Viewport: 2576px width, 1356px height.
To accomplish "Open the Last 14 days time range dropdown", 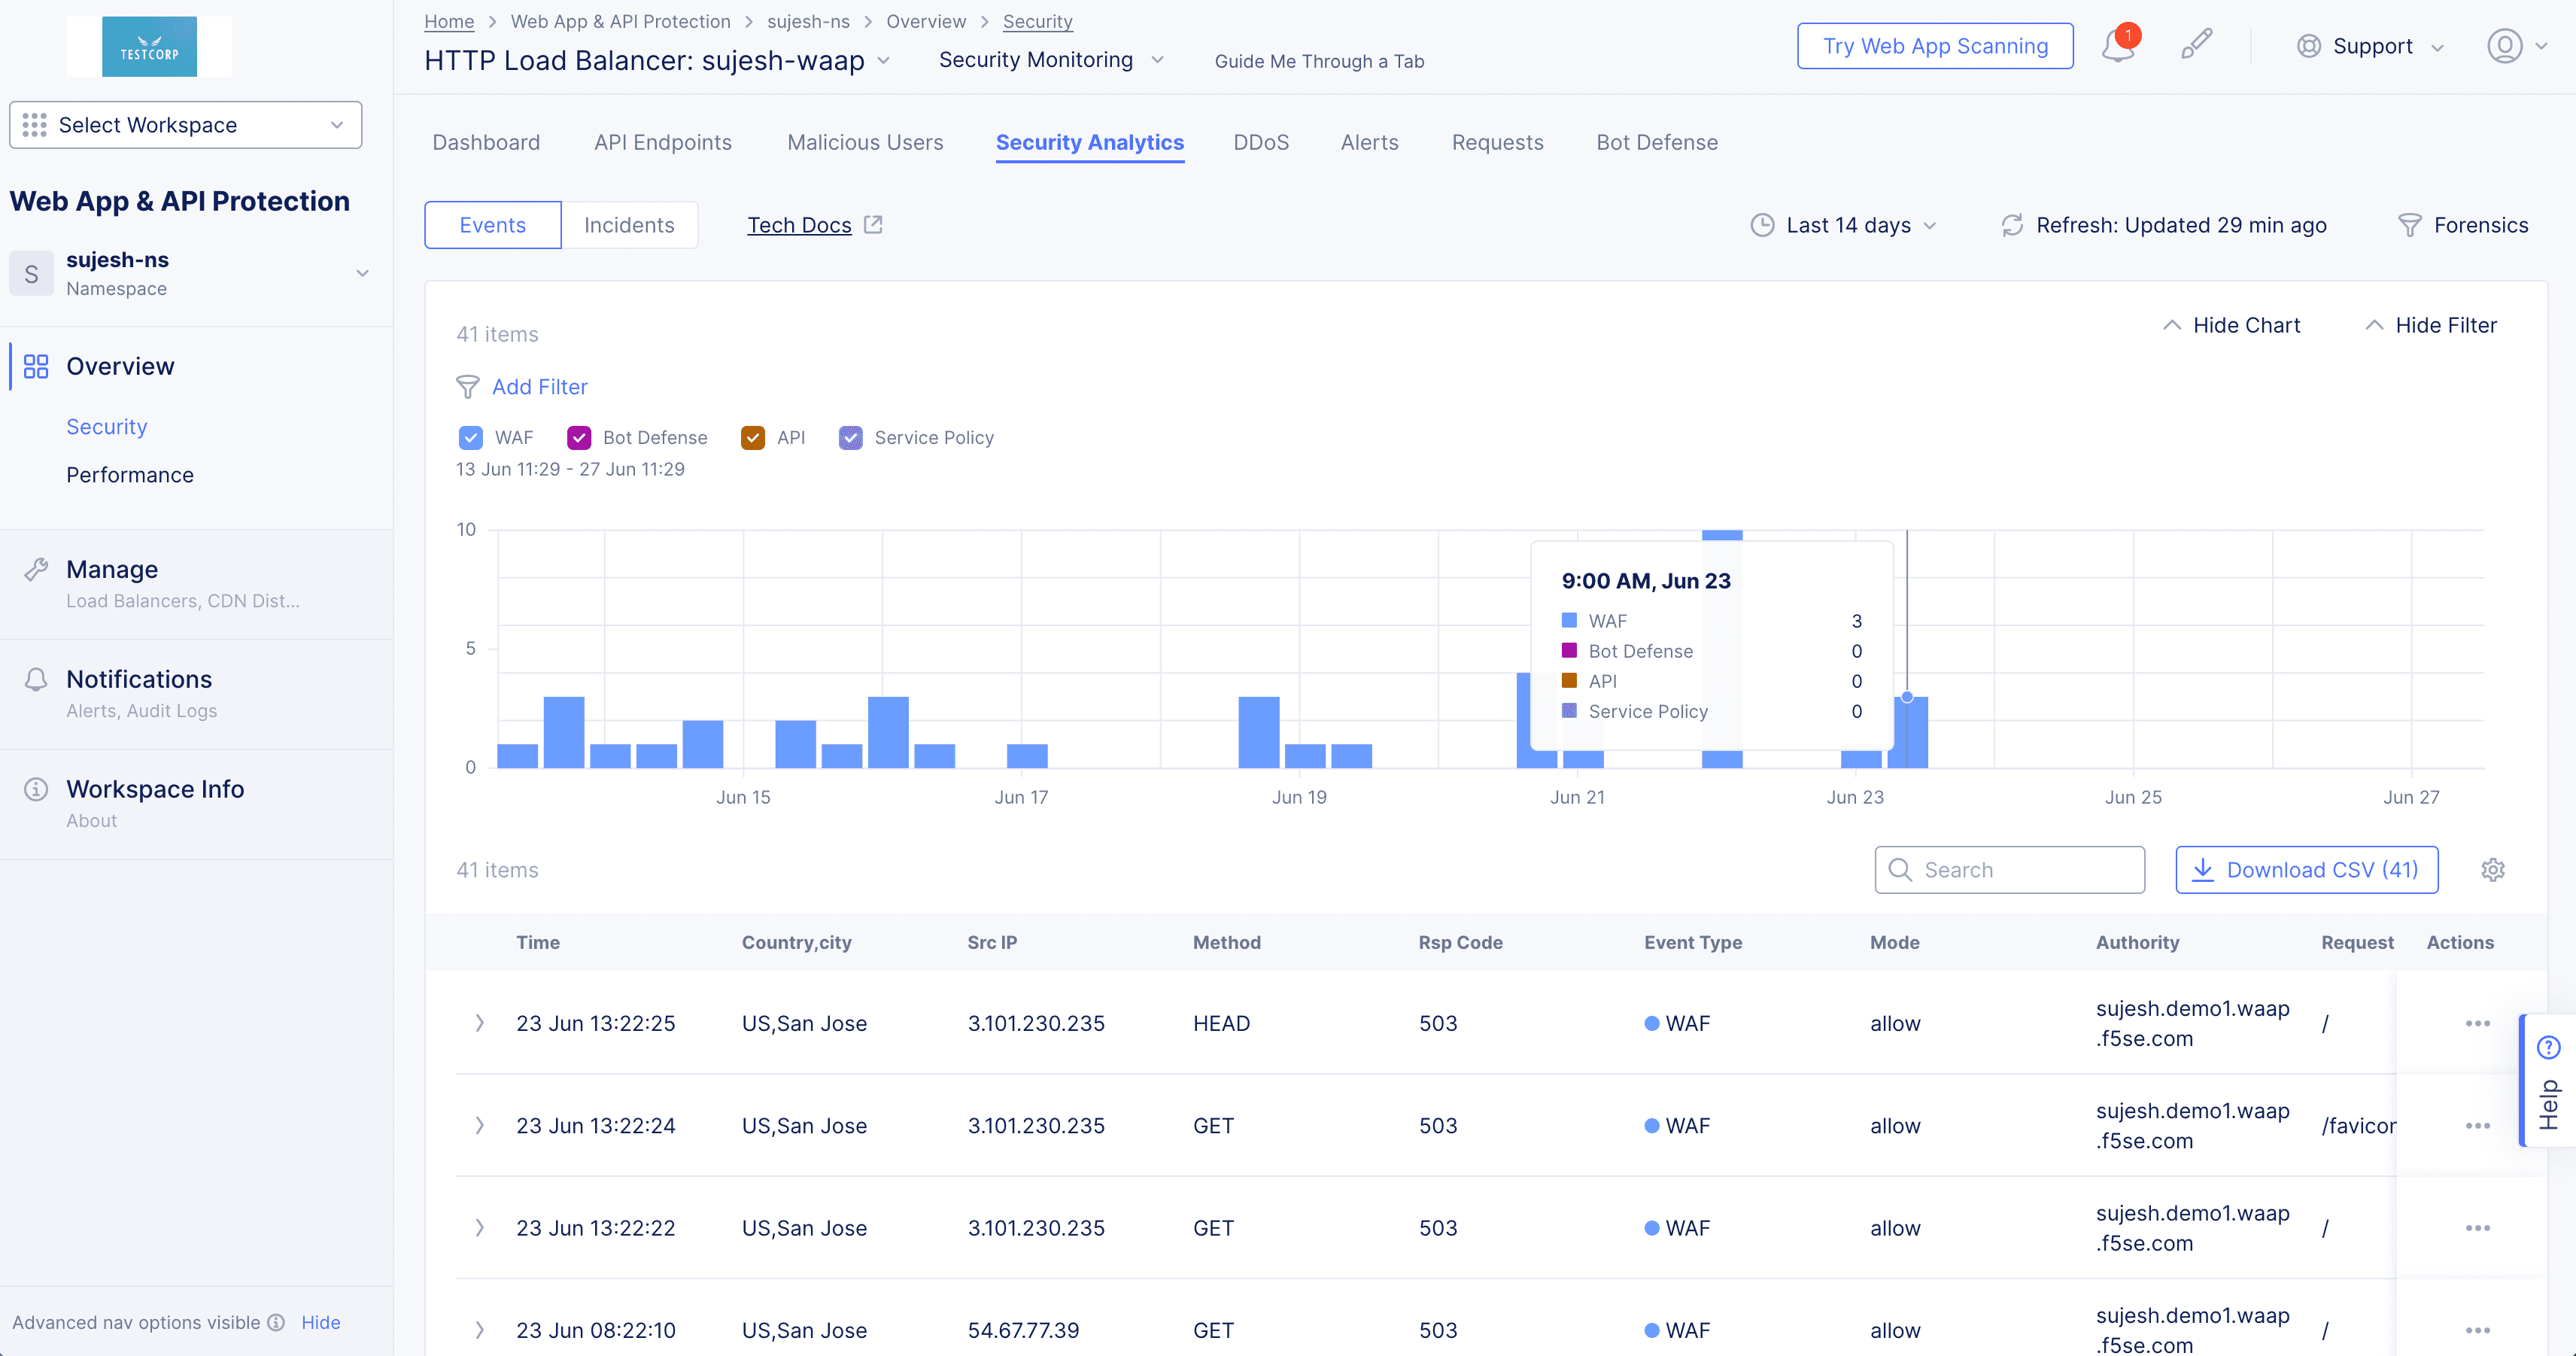I will point(1845,225).
